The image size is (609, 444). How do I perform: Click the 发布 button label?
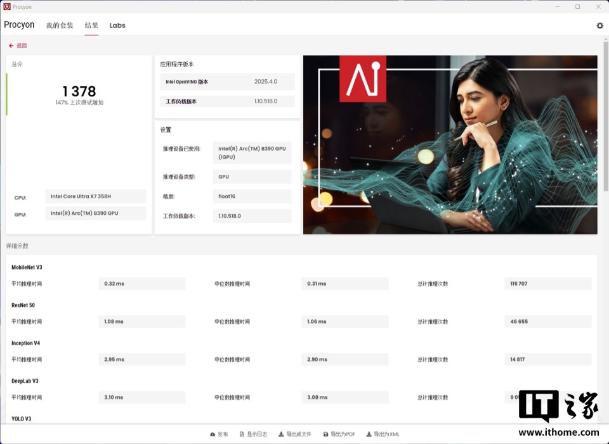tap(223, 434)
